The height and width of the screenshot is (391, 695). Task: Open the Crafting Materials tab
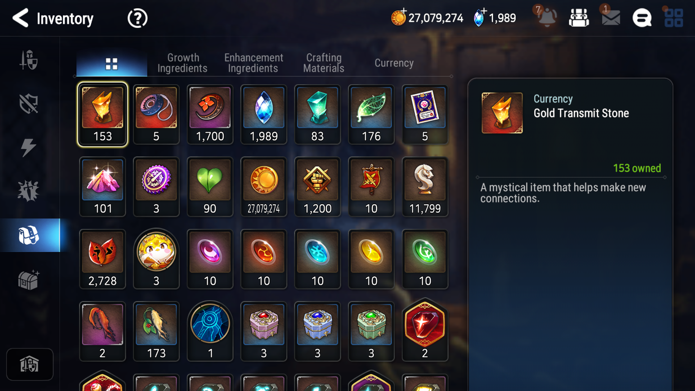click(324, 63)
